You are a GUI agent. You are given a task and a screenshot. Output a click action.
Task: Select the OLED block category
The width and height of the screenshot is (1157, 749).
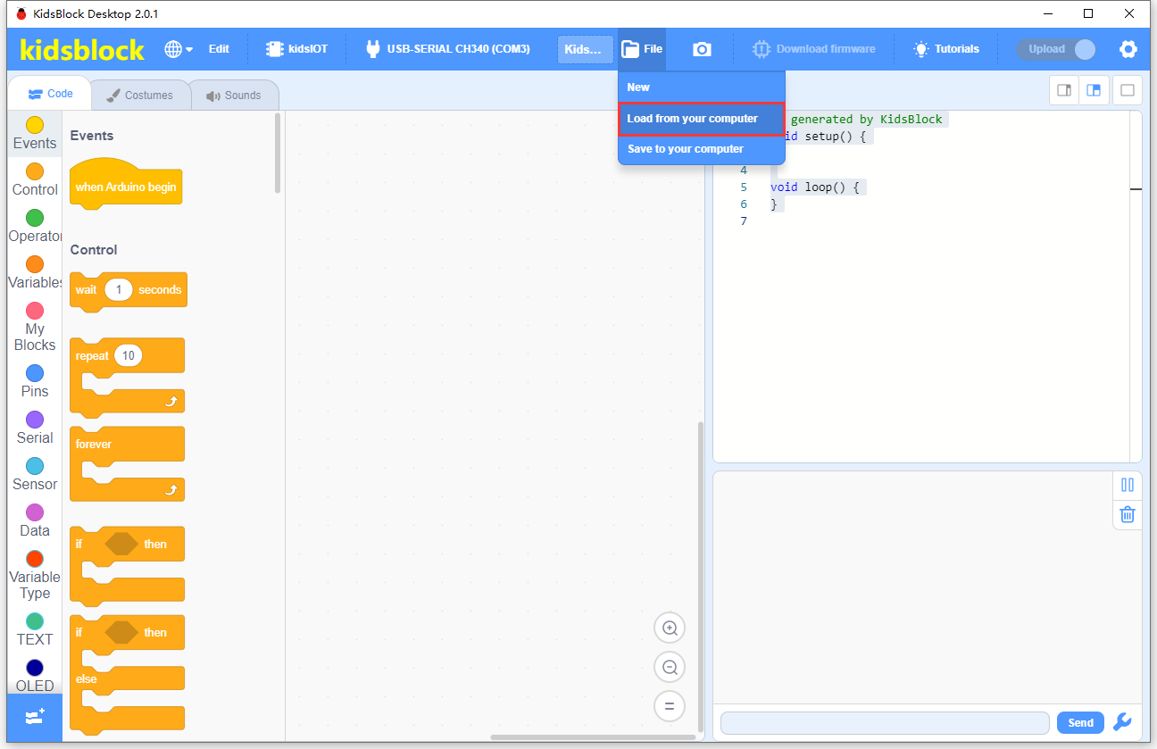tap(35, 676)
